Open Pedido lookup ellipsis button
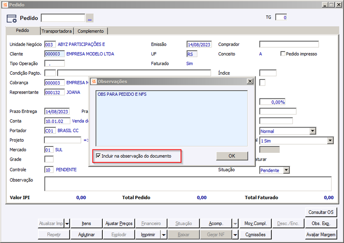The image size is (344, 243). 90,18
